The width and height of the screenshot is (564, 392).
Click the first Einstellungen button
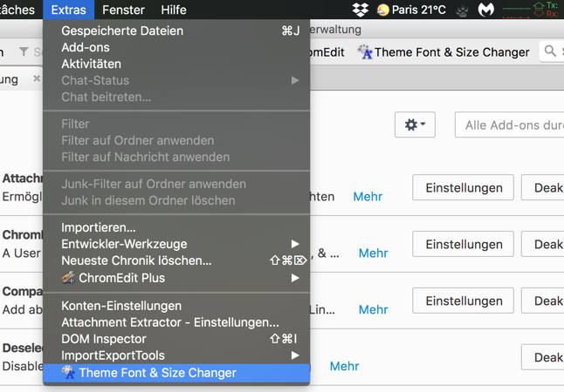[463, 188]
